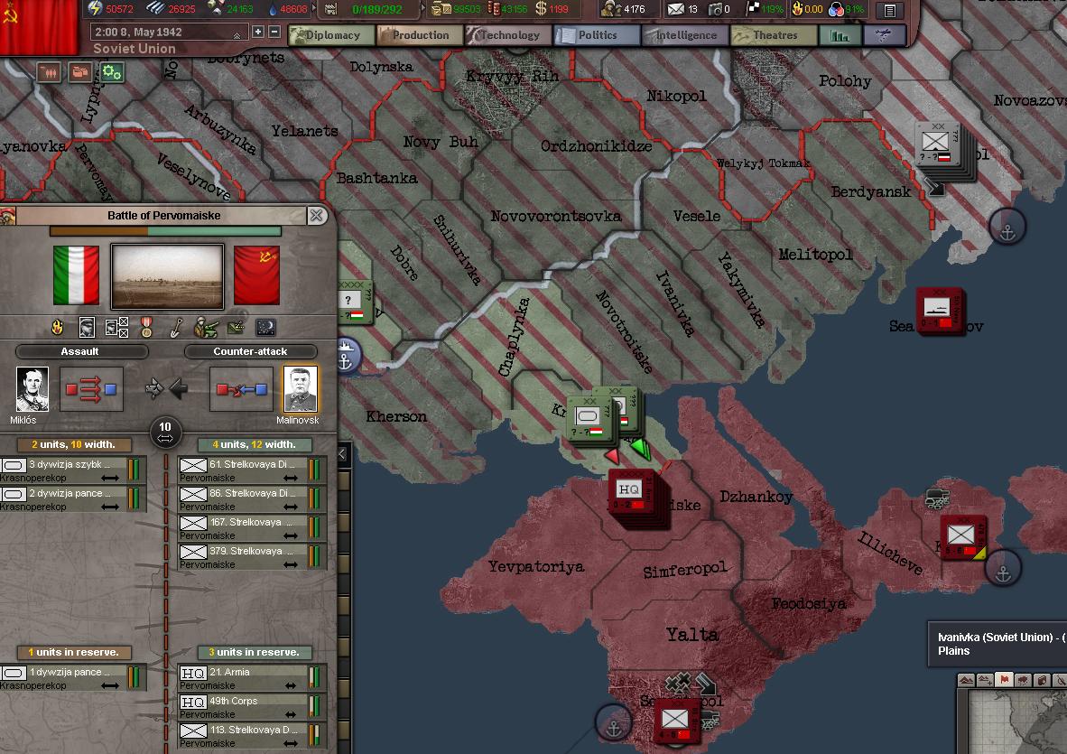
Task: Enable the weather map mode
Action: pos(1022,680)
